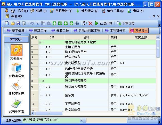Click the 序号 column header

click(x=34, y=37)
